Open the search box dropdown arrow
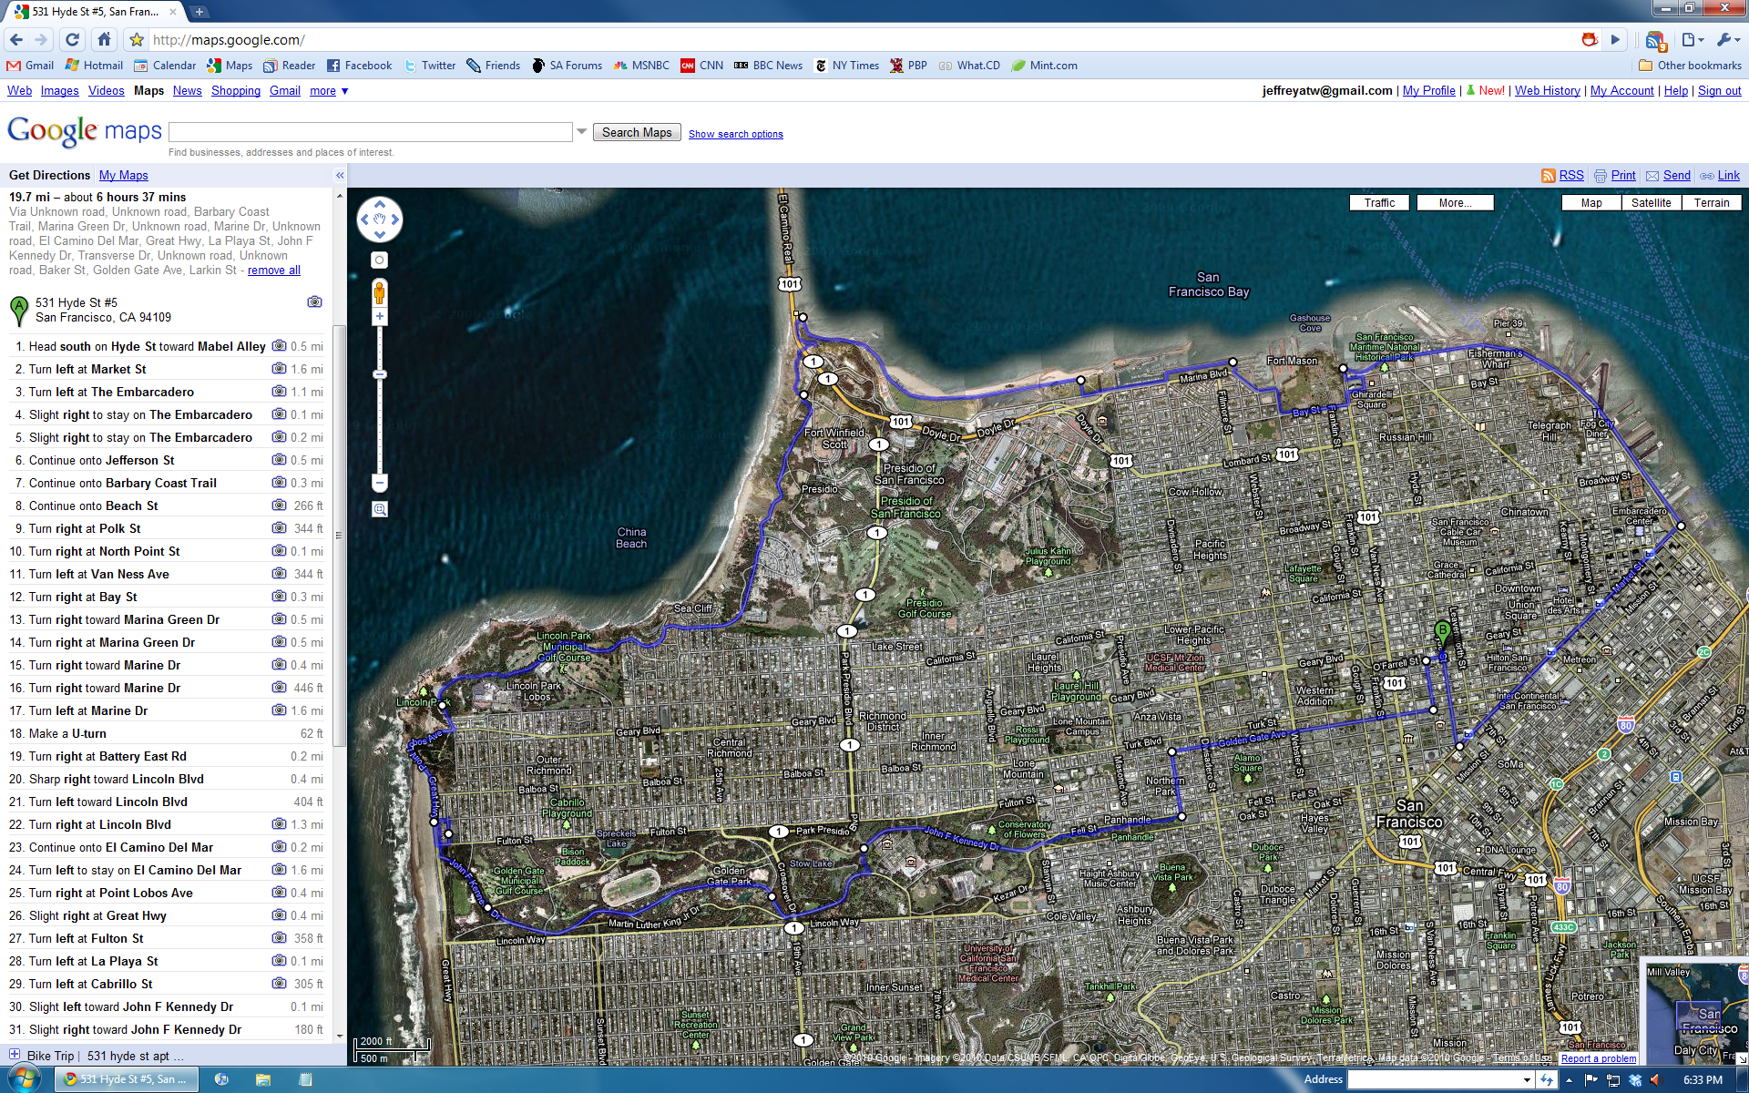This screenshot has width=1749, height=1093. pyautogui.click(x=581, y=132)
